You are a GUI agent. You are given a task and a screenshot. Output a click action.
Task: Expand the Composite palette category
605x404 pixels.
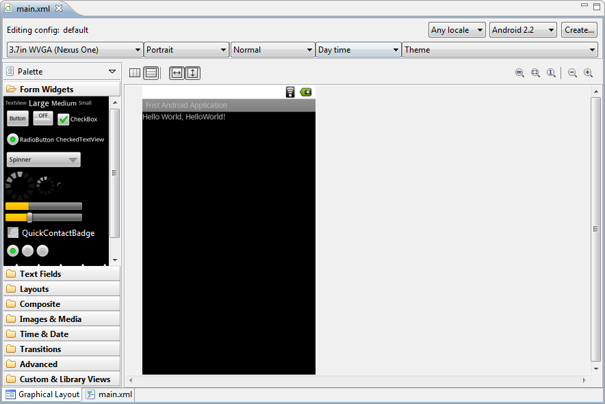62,304
